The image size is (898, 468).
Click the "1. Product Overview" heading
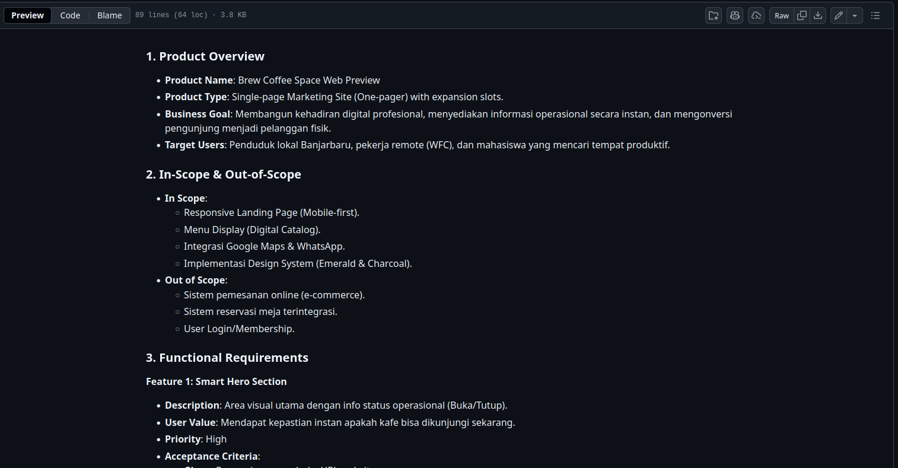coord(205,56)
